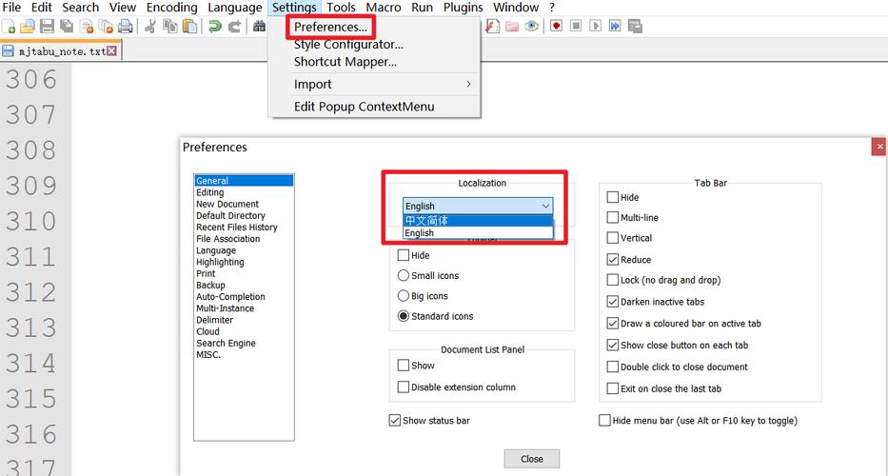This screenshot has width=888, height=476.
Task: Uncheck the Show status bar checkbox
Action: point(395,421)
